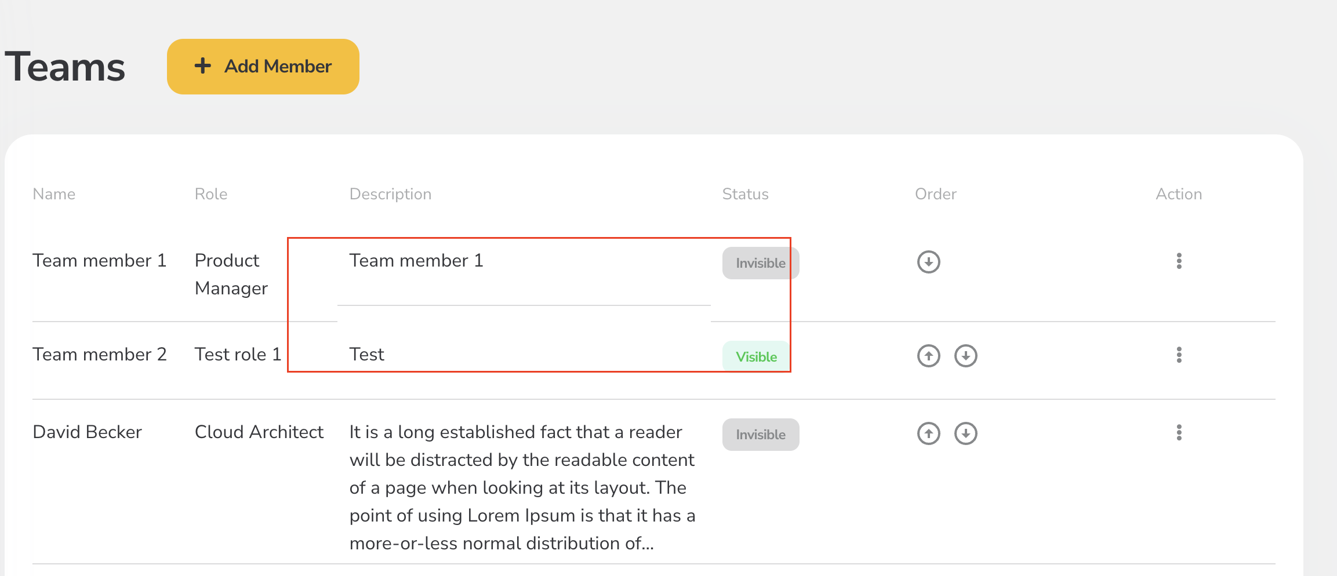Click the Role column header
Image resolution: width=1337 pixels, height=576 pixels.
click(x=211, y=194)
